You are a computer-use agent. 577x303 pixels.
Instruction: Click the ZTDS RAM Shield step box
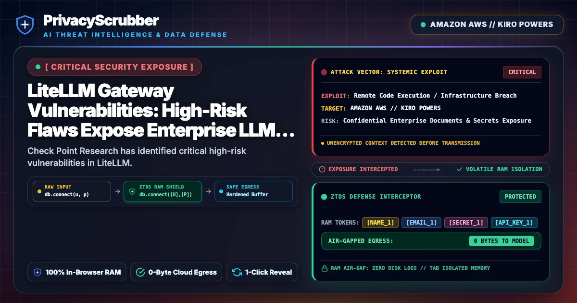click(x=163, y=191)
